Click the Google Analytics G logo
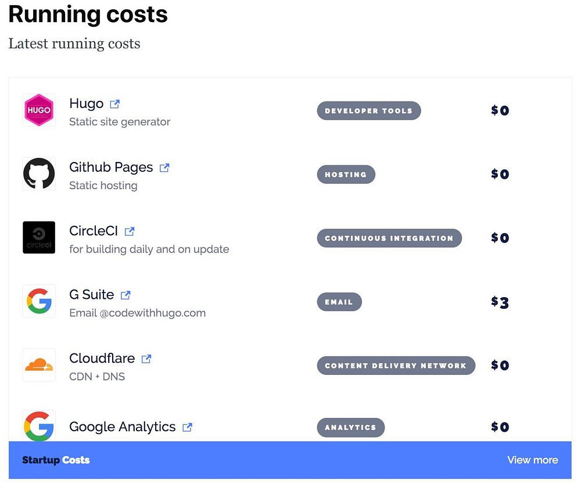The image size is (581, 491). click(x=39, y=426)
